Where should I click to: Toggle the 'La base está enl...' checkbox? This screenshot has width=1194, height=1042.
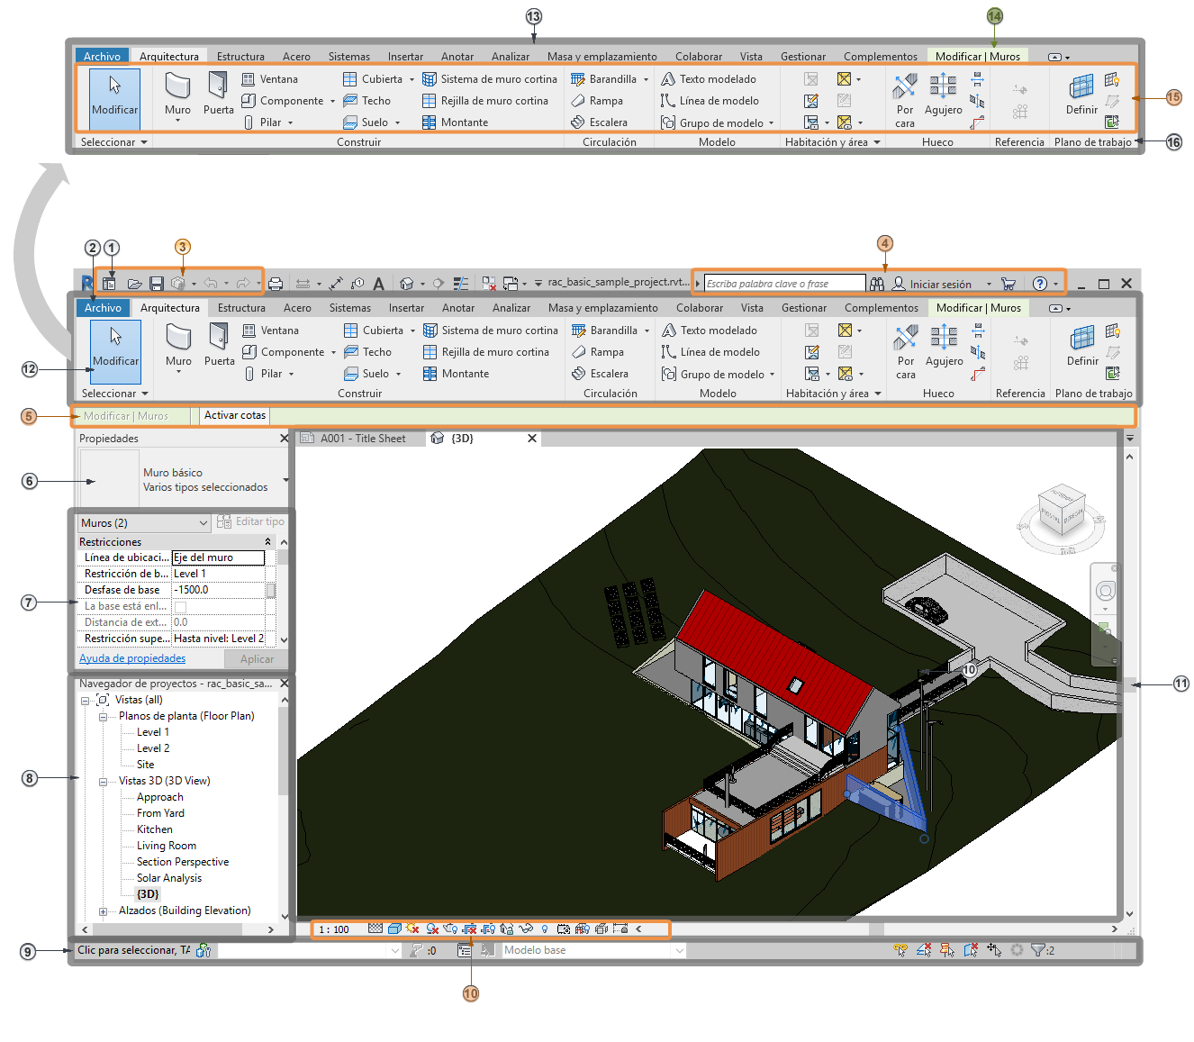[180, 607]
